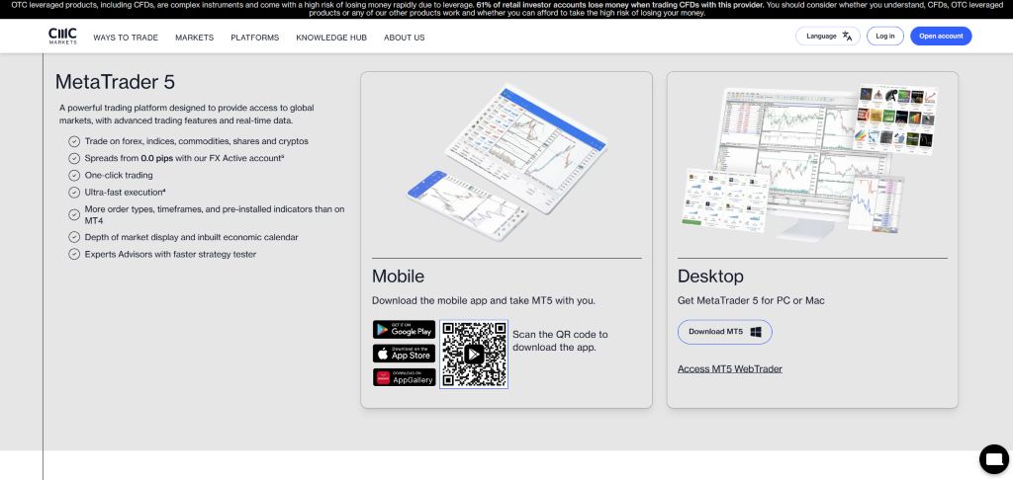
Task: Click the MetaTrader 5 heading
Action: coord(115,82)
